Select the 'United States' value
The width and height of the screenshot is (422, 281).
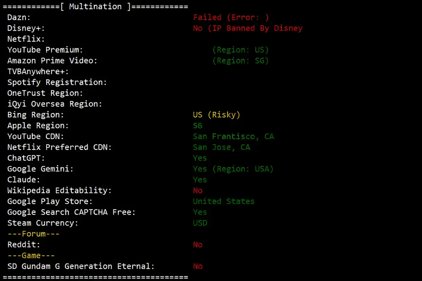click(x=224, y=201)
